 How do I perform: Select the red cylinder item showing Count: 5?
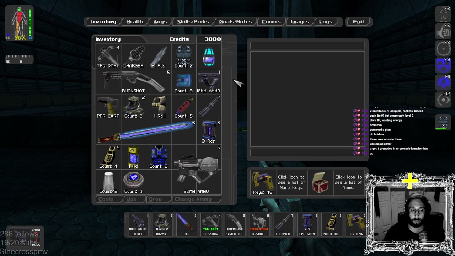[x=184, y=107]
